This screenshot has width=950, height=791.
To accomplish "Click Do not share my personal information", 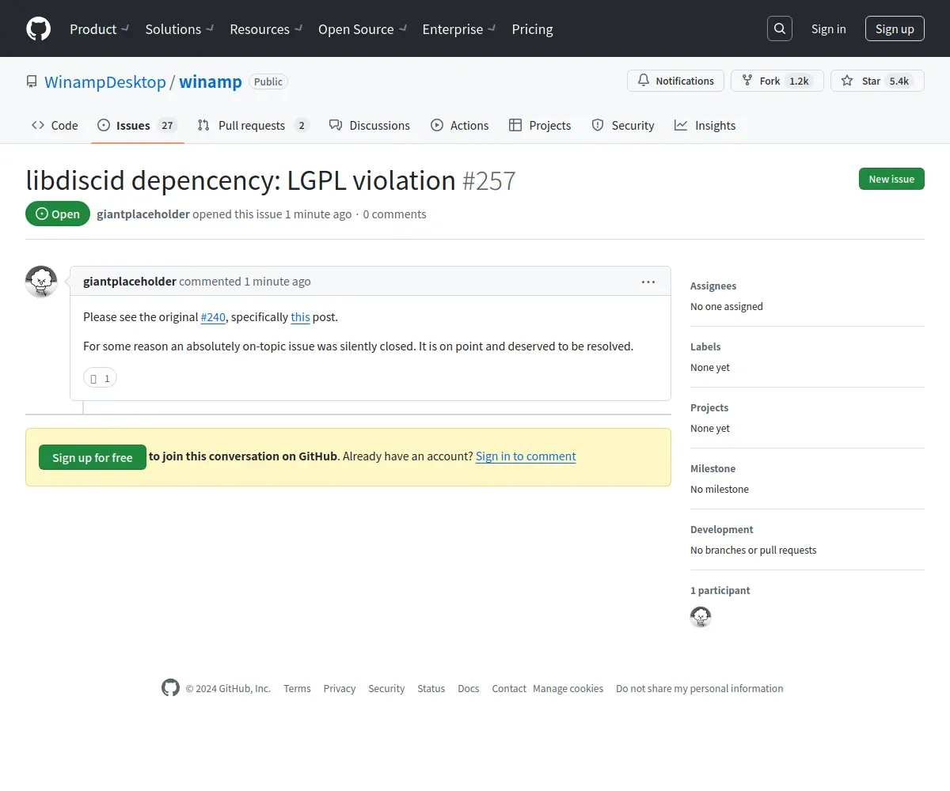I will 700,688.
